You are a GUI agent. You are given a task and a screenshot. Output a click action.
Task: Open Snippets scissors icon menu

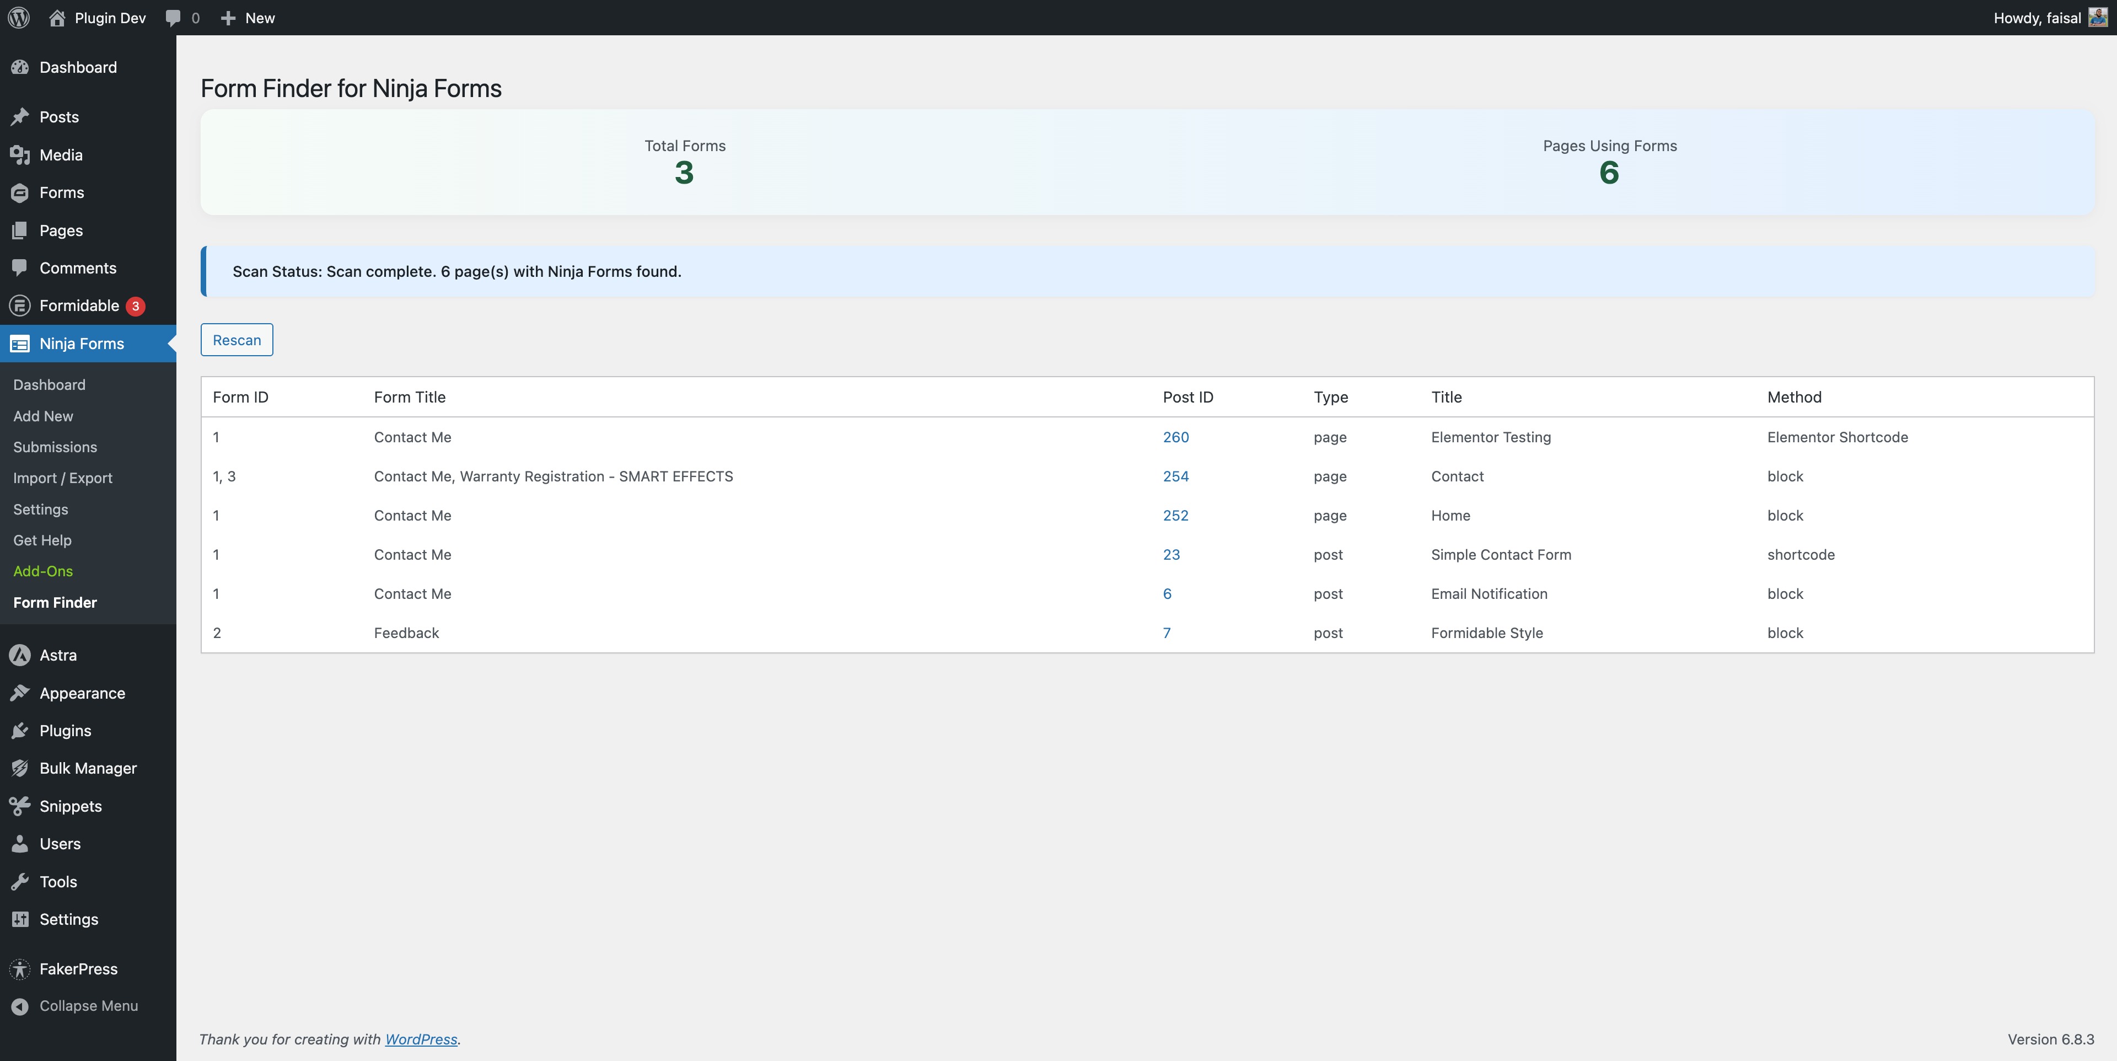20,806
